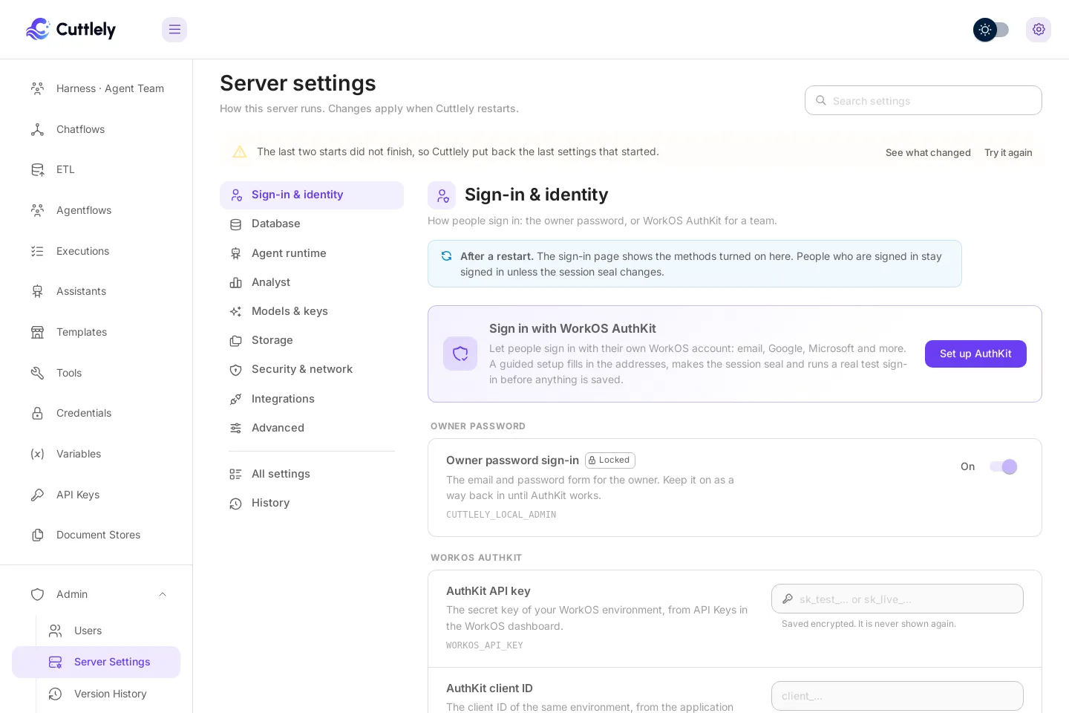Open the Advanced settings section
Screen dimensions: 1069x713
[312, 428]
